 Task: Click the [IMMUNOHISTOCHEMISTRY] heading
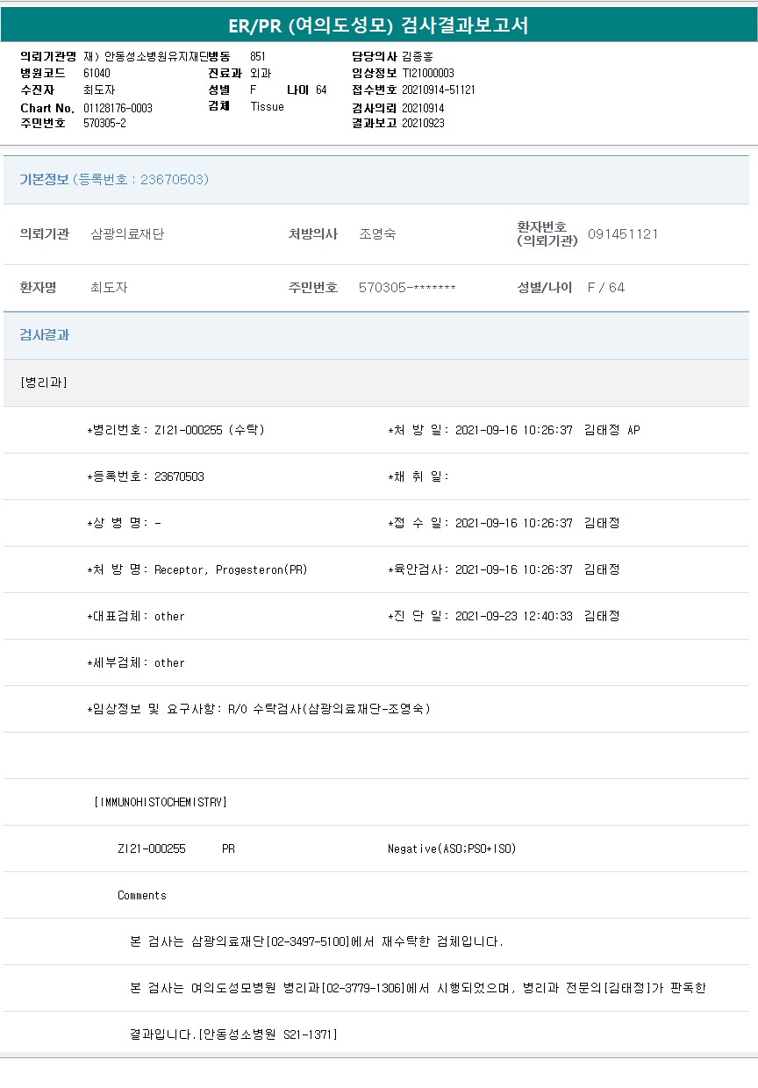[160, 802]
